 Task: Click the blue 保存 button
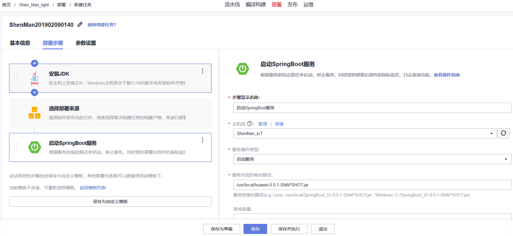tap(255, 229)
